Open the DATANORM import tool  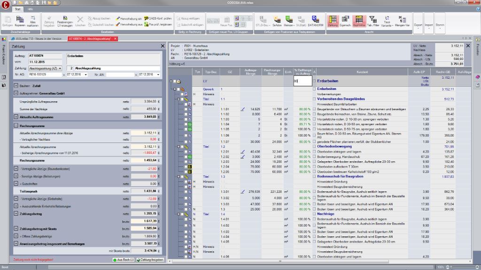(x=316, y=20)
